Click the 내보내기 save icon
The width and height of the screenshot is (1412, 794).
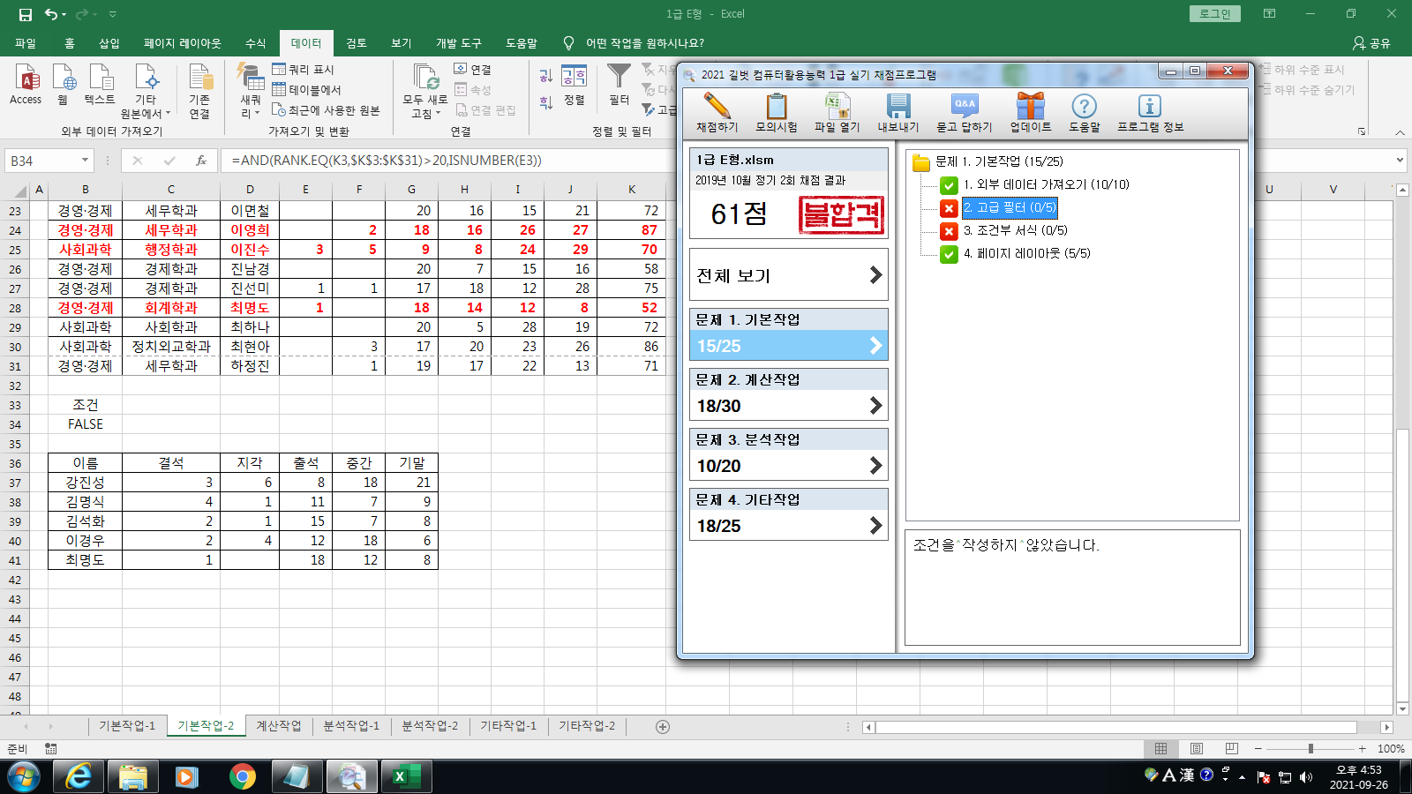coord(898,108)
